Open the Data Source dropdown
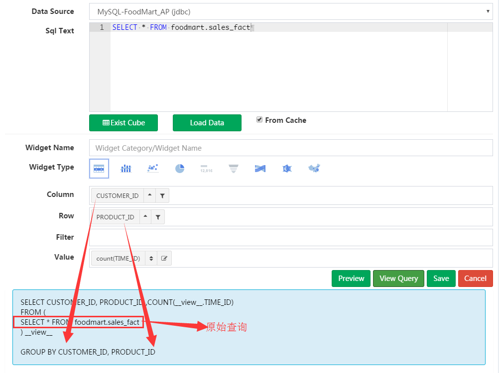The width and height of the screenshot is (499, 373). click(291, 11)
